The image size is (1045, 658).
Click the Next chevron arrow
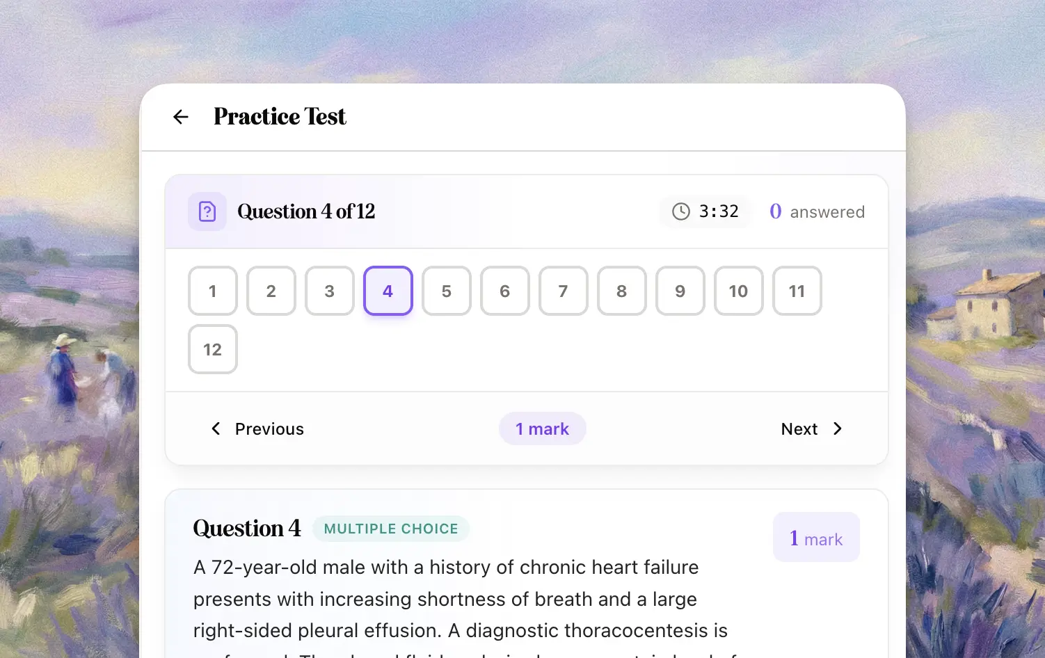click(x=837, y=428)
